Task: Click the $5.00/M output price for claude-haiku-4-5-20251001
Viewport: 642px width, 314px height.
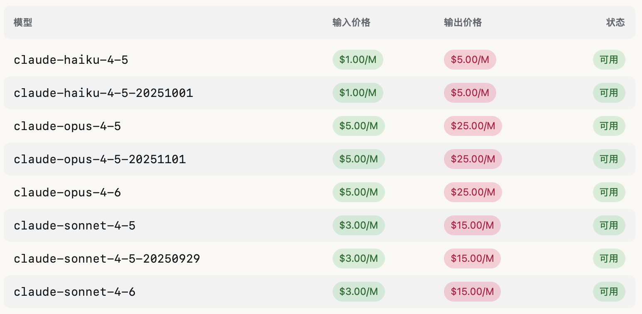Action: (x=470, y=93)
